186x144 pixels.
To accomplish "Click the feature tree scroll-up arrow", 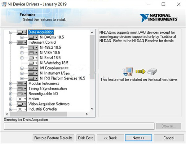I will pyautogui.click(x=92, y=33).
